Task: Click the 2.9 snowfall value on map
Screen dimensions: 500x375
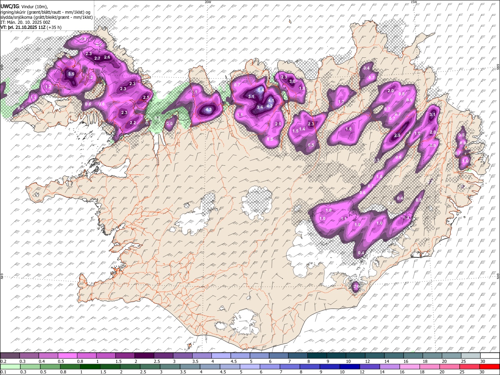Action: (397, 136)
